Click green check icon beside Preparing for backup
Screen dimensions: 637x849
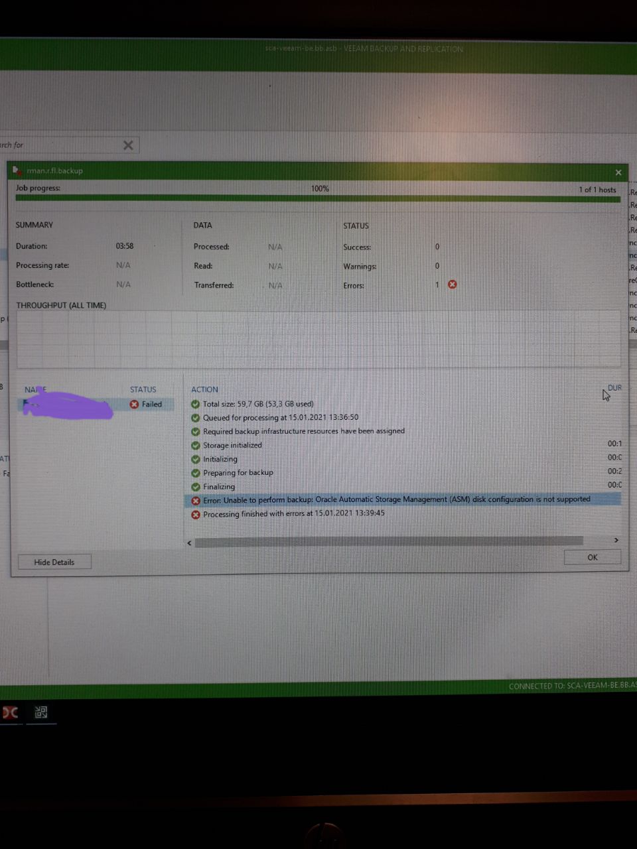coord(195,472)
